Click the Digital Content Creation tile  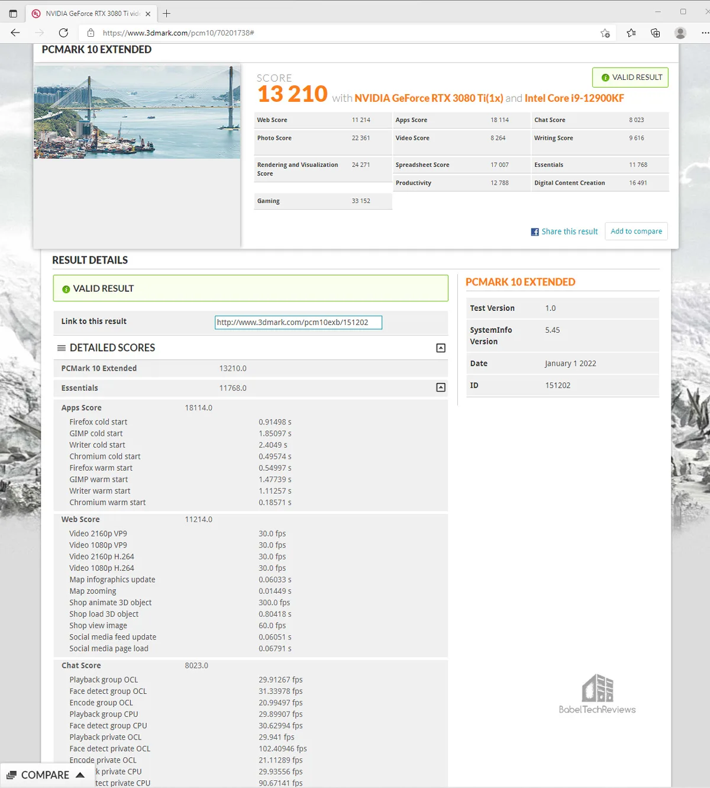click(x=600, y=183)
